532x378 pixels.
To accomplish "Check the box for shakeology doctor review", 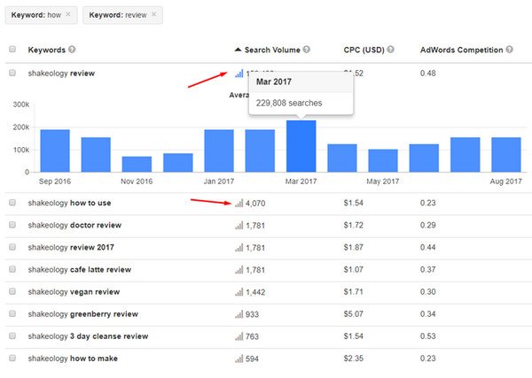I will 12,225.
